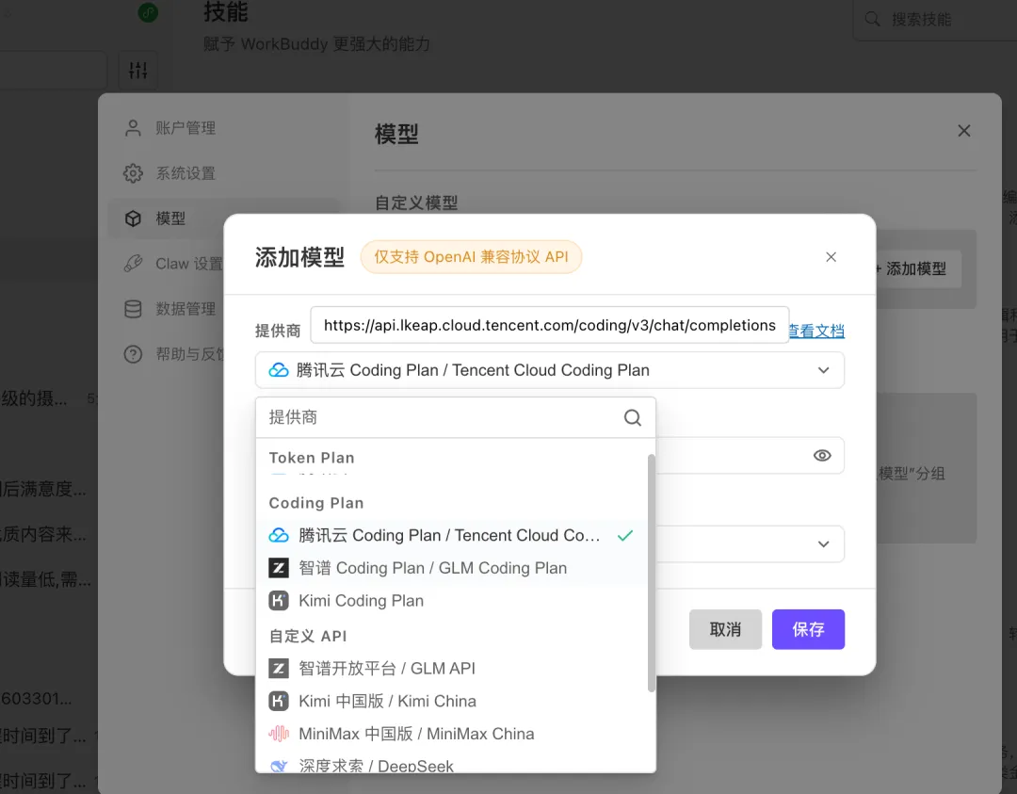Screen dimensions: 1017x794
Task: Close the 模型 settings panel with X
Action: coord(964,131)
